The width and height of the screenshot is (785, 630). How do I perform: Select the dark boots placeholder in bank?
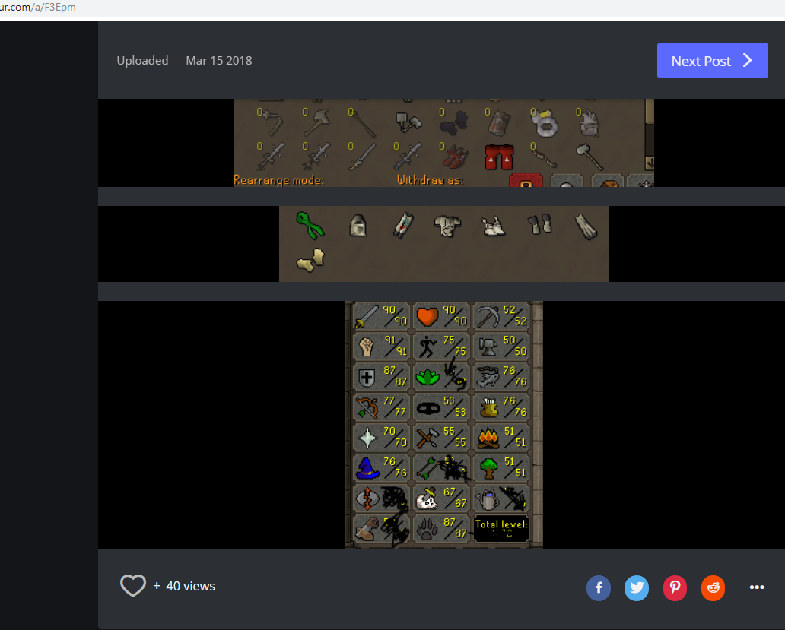[454, 124]
